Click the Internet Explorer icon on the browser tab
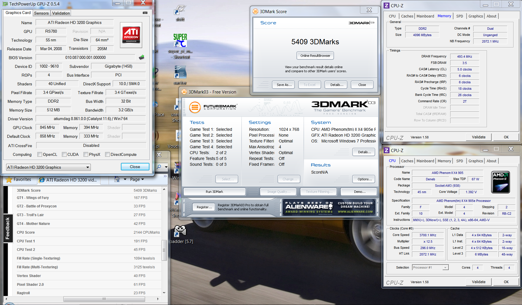The width and height of the screenshot is (522, 305). pos(42,180)
